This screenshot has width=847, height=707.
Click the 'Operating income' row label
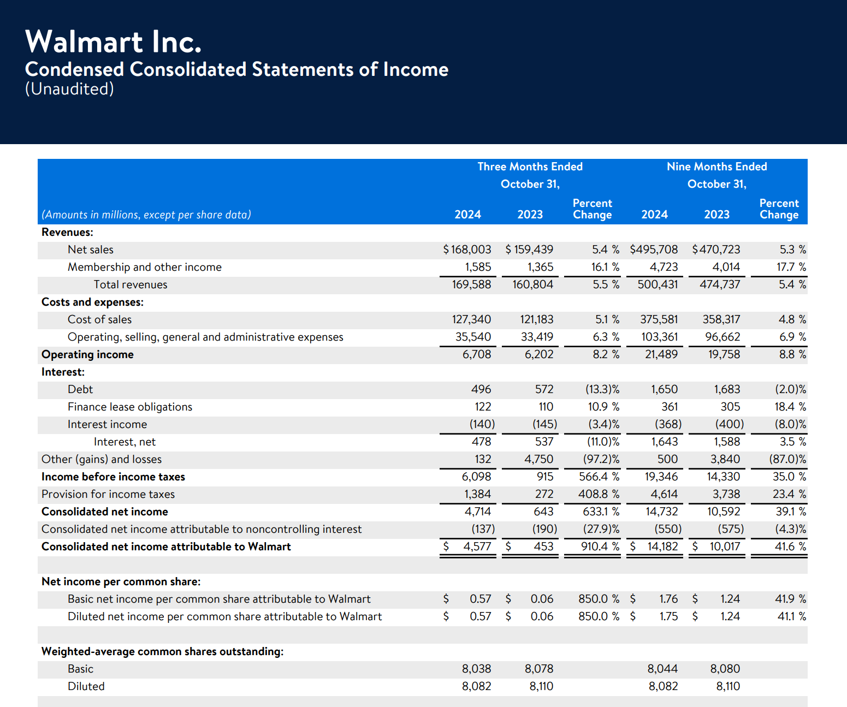[x=87, y=354]
